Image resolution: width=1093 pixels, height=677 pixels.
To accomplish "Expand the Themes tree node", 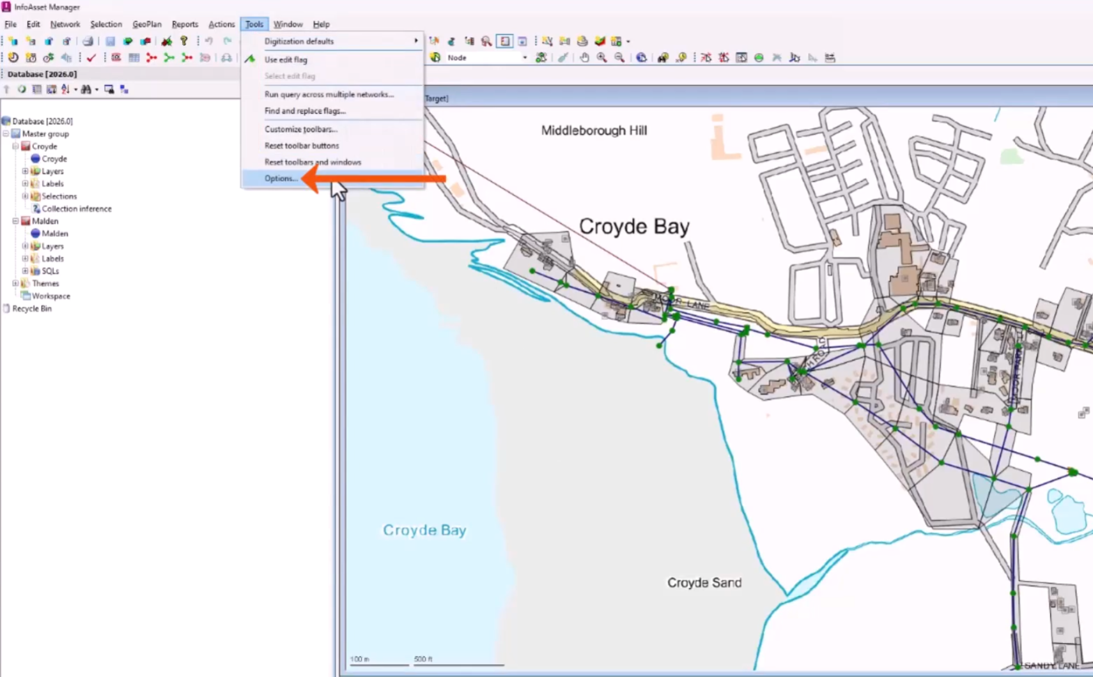I will pyautogui.click(x=15, y=284).
